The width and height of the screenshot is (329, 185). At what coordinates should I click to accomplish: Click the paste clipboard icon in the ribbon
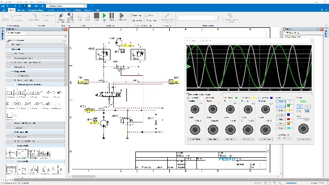(5, 16)
